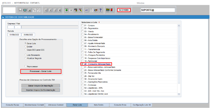210x108 pixels.
Task: Open the Alteracao Contabil tab
Action: point(56,105)
